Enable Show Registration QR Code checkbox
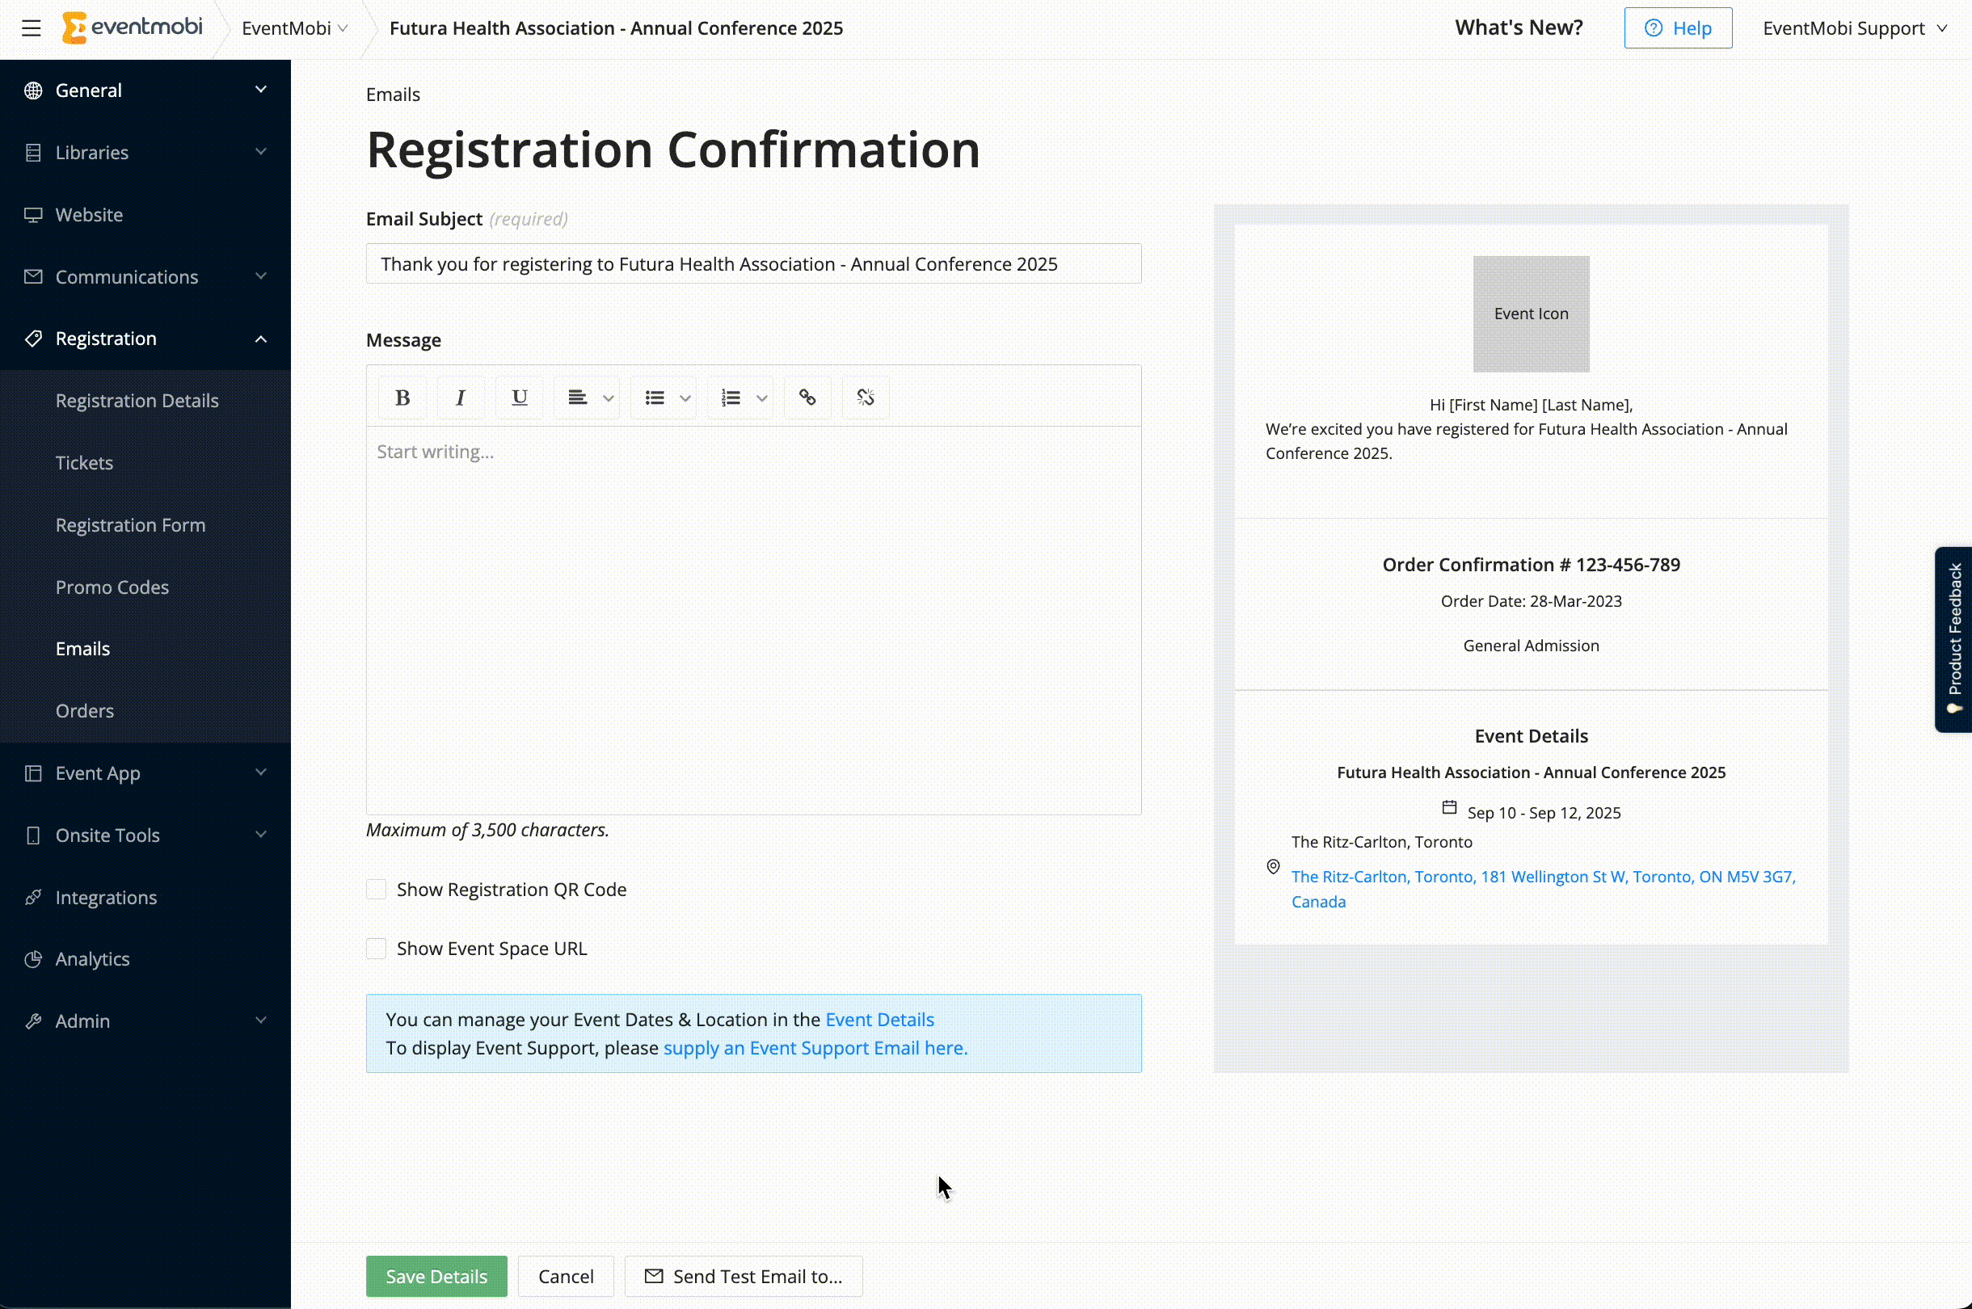 pos(377,889)
